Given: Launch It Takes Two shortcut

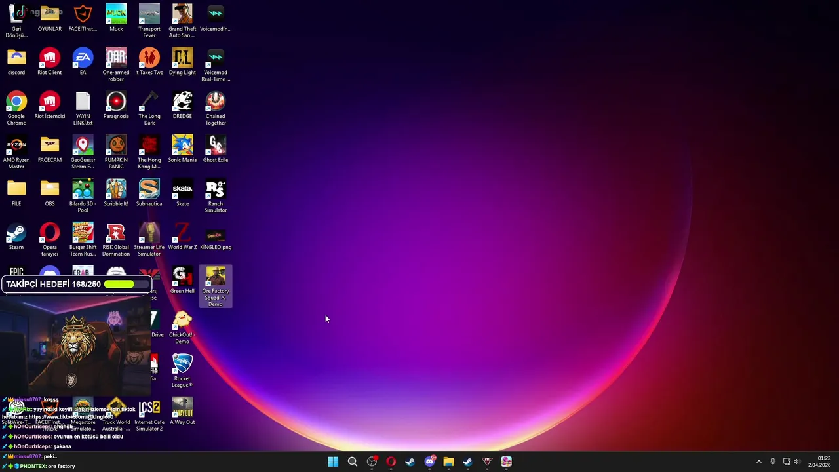Looking at the screenshot, I should (x=149, y=62).
